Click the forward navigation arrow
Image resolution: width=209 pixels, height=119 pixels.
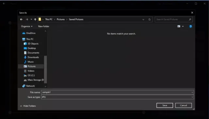click(x=27, y=19)
